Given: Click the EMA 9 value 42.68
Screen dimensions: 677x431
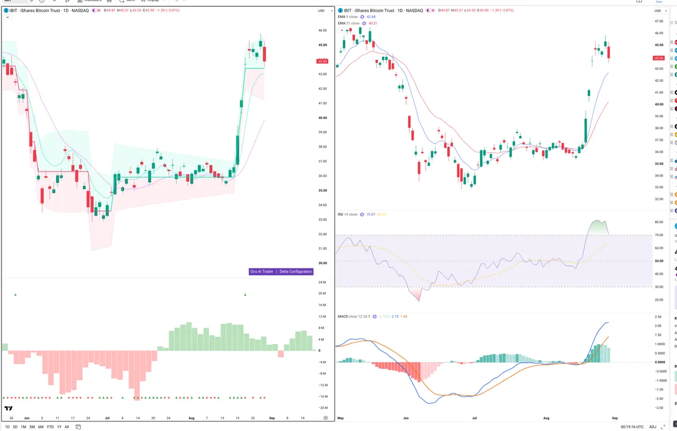Looking at the screenshot, I should [x=371, y=17].
